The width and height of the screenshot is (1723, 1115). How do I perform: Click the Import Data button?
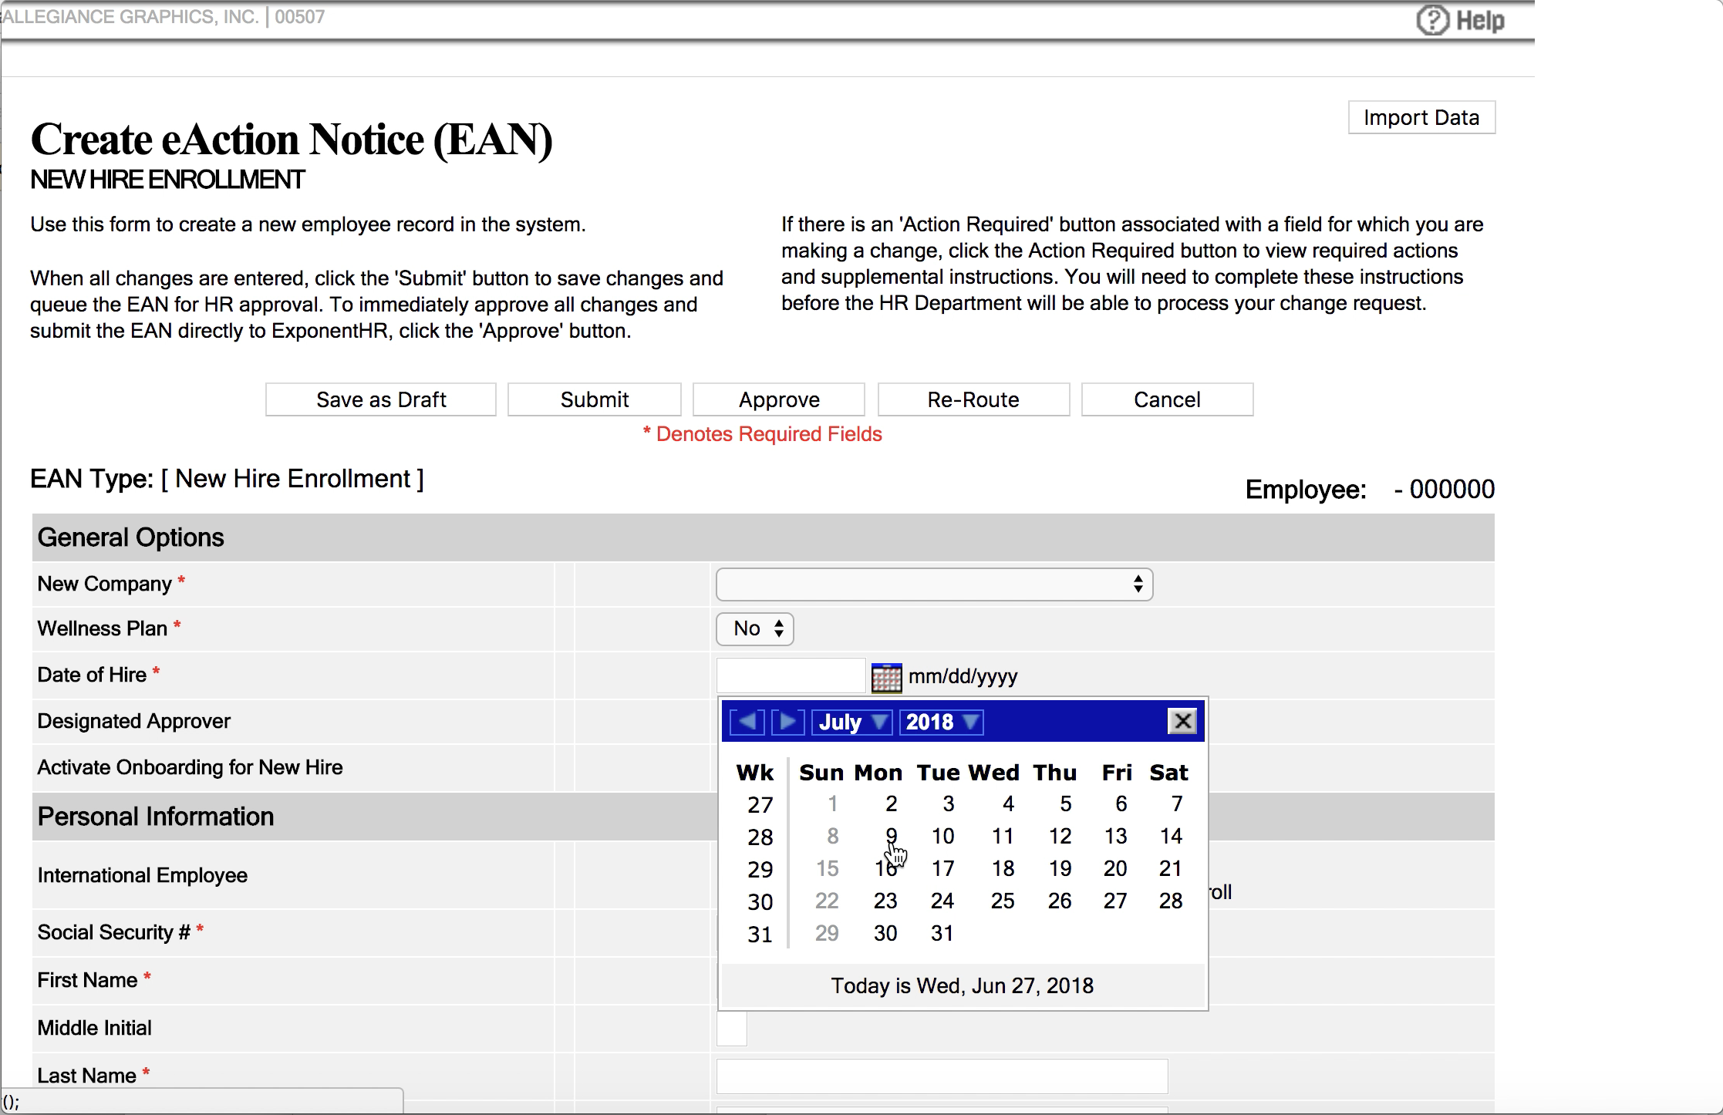(1421, 117)
